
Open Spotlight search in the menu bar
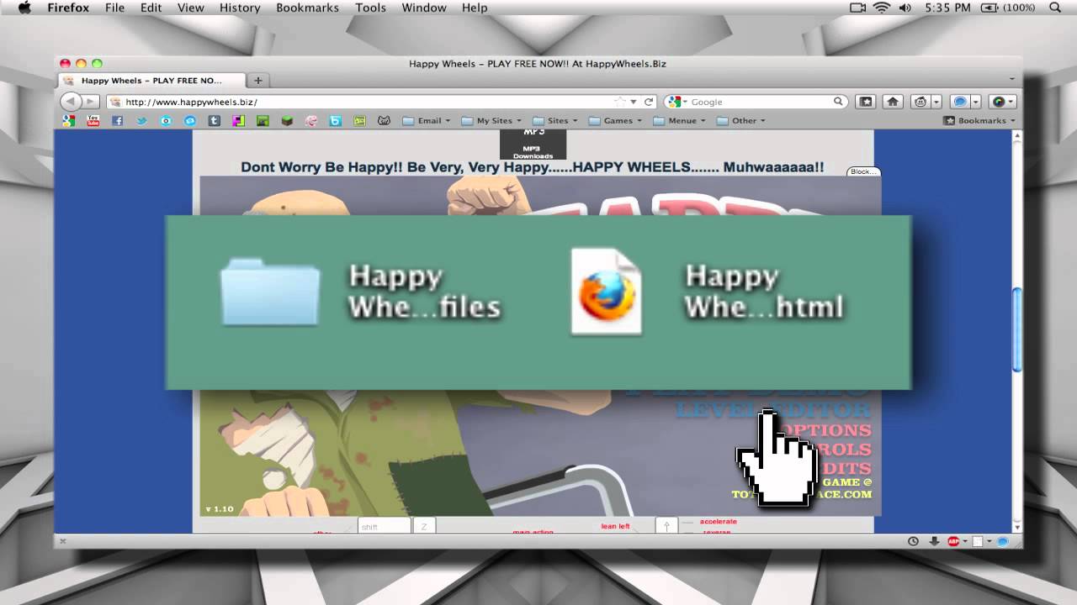(x=1055, y=8)
